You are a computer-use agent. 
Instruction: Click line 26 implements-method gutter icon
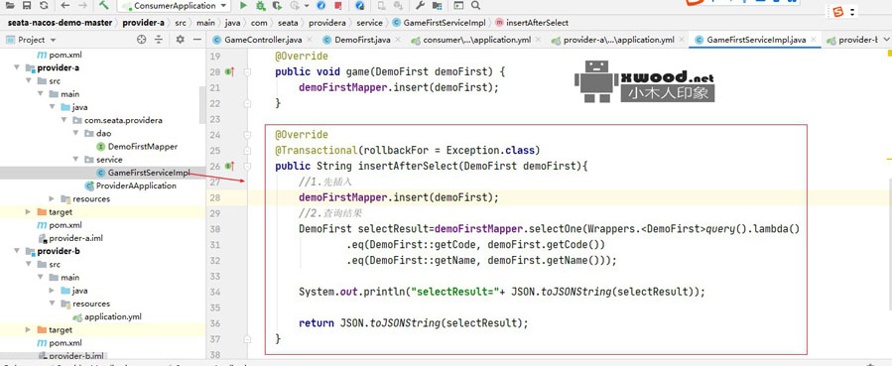229,166
